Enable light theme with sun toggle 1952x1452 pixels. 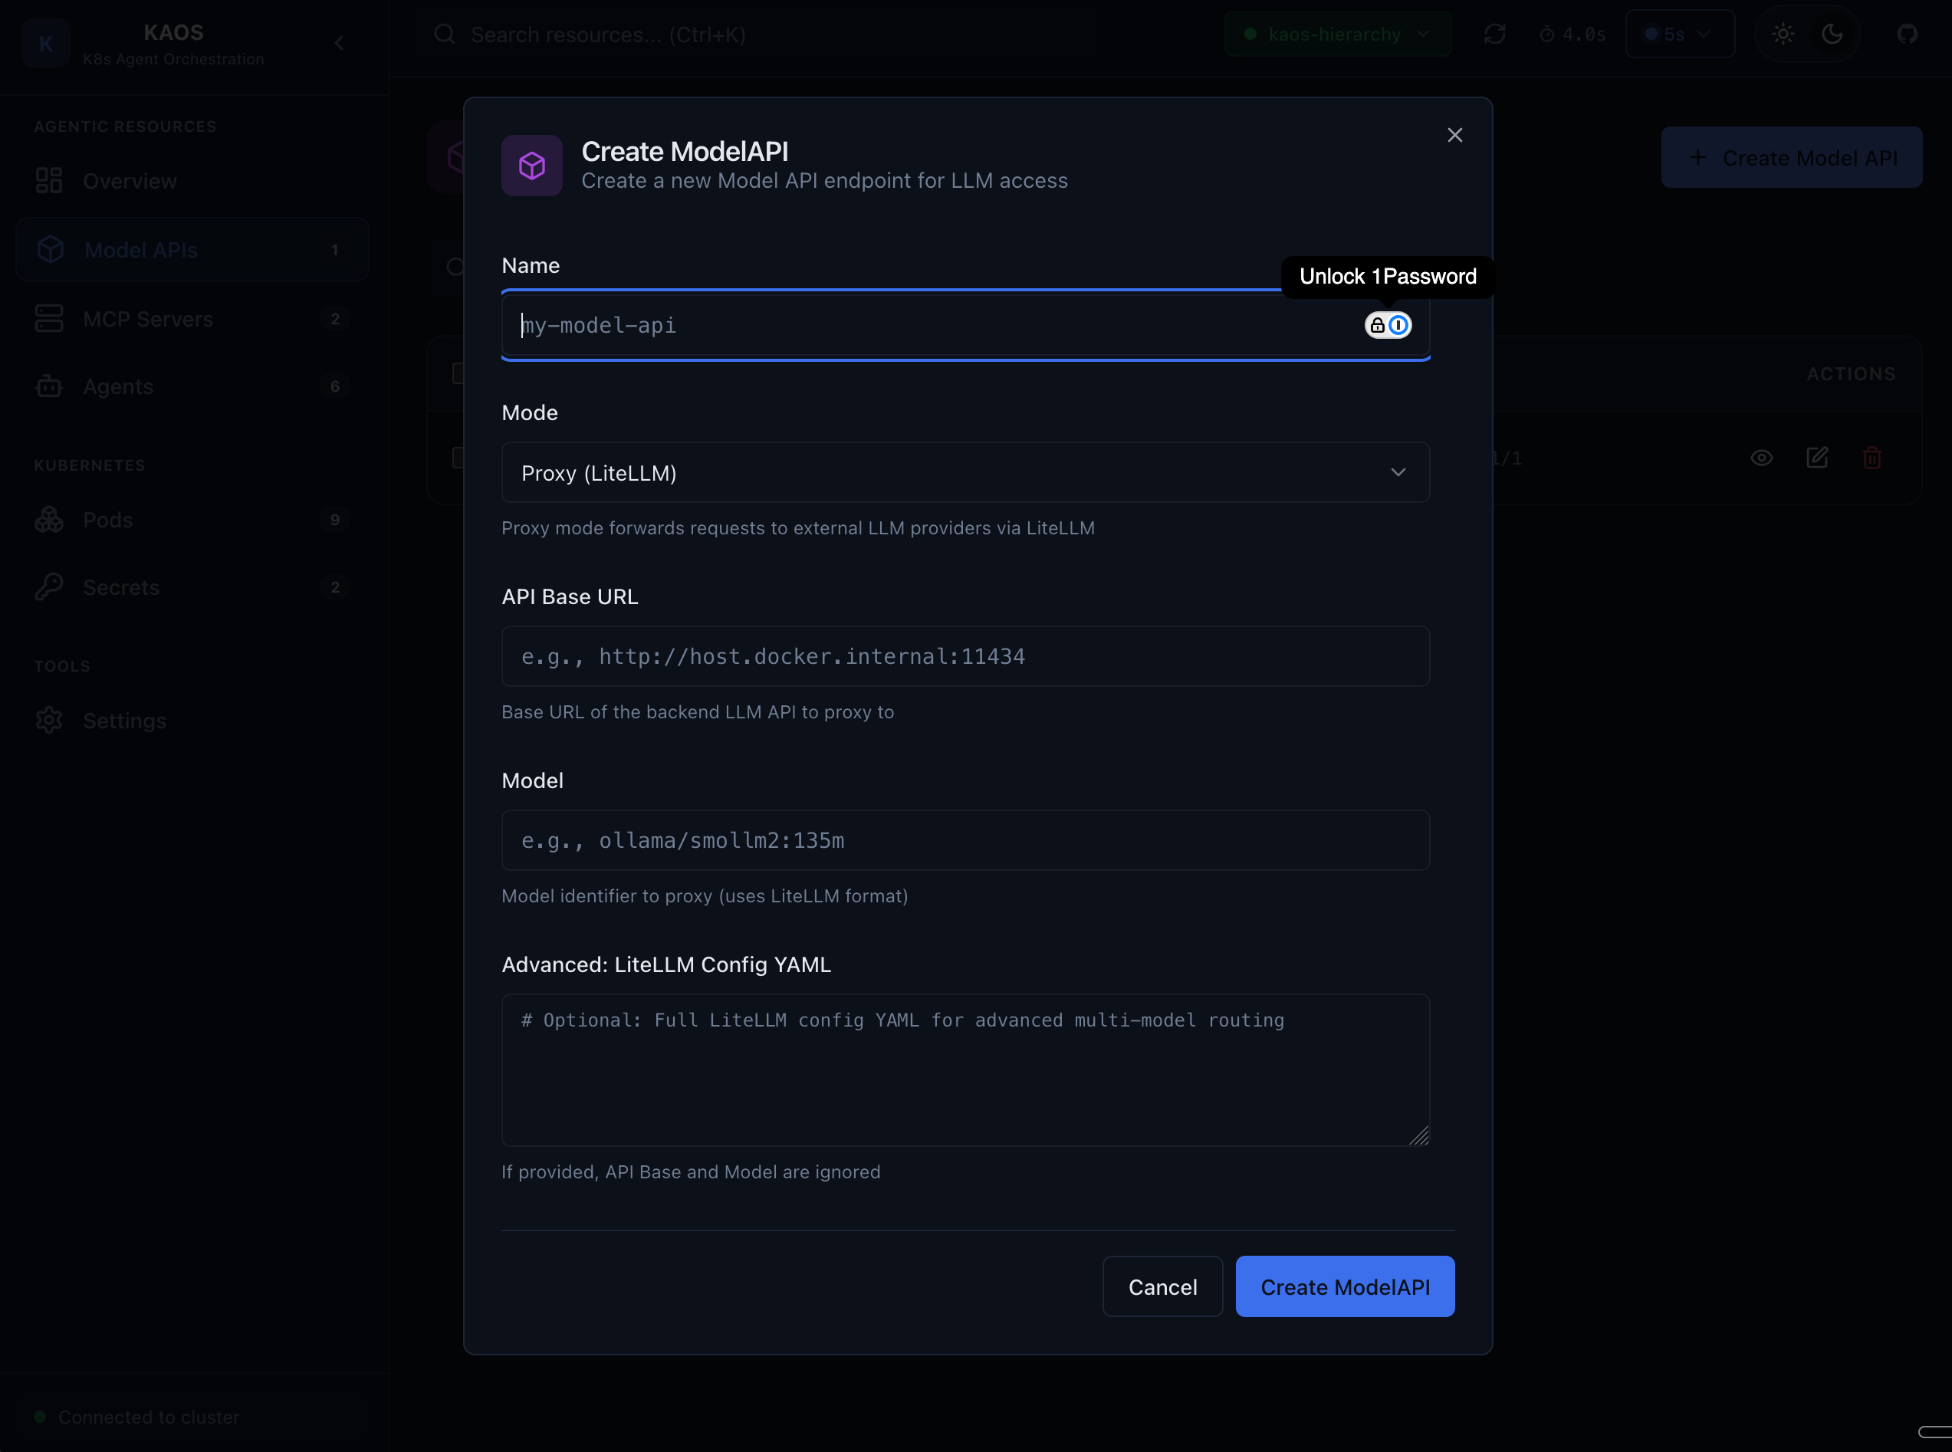point(1783,34)
